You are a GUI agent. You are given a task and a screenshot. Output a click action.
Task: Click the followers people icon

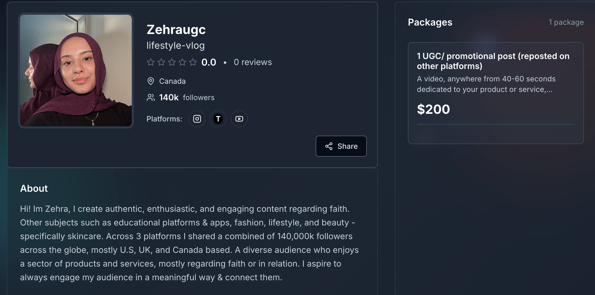click(150, 97)
